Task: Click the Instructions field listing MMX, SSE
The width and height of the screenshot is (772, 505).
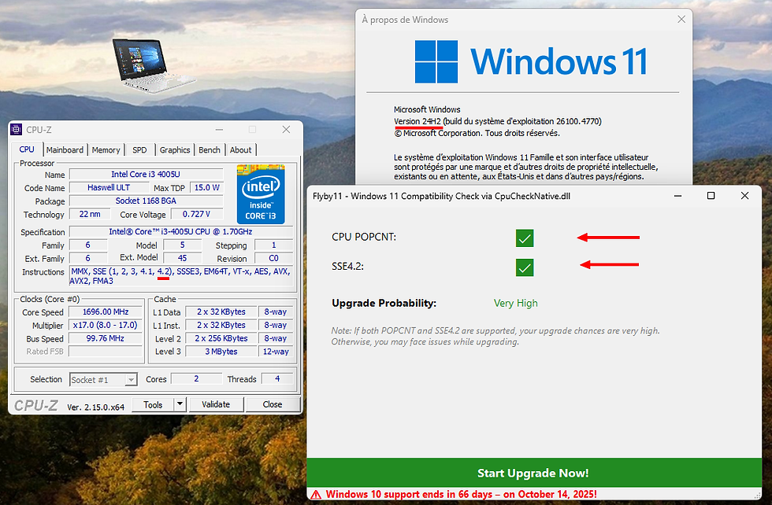Action: [180, 276]
